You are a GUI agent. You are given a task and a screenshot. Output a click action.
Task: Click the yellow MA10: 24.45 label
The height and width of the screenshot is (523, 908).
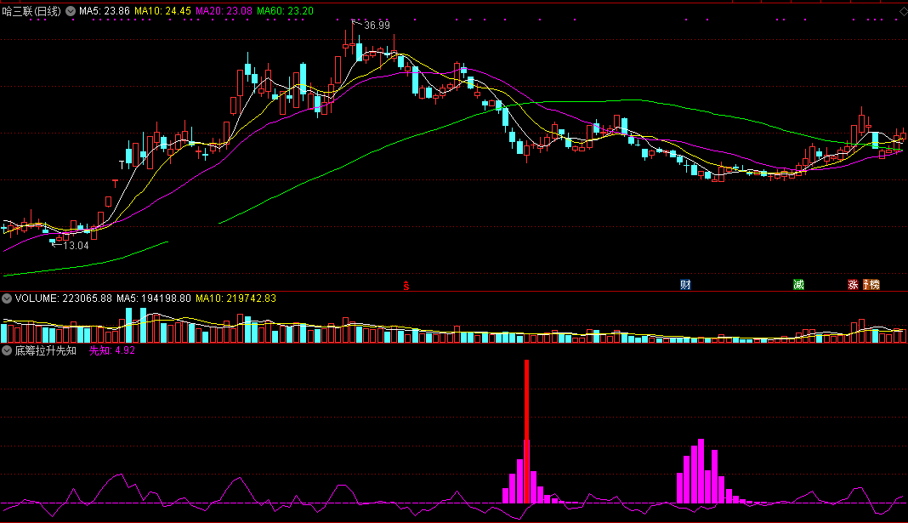pos(162,11)
